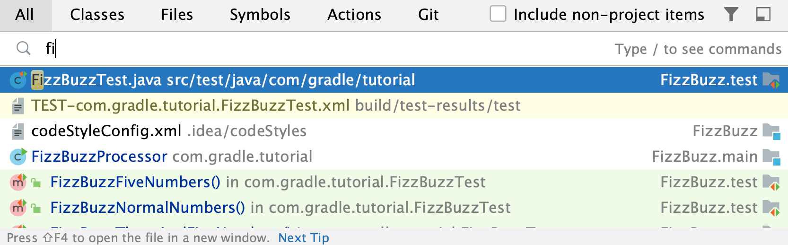Viewport: 788px width, 245px height.
Task: Click the codeStyleConfig.xml file icon
Action: click(x=18, y=131)
